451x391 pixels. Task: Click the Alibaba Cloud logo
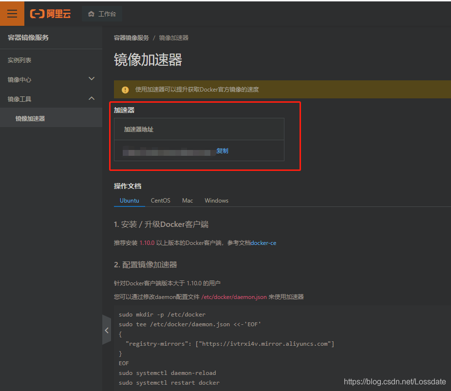coord(50,14)
